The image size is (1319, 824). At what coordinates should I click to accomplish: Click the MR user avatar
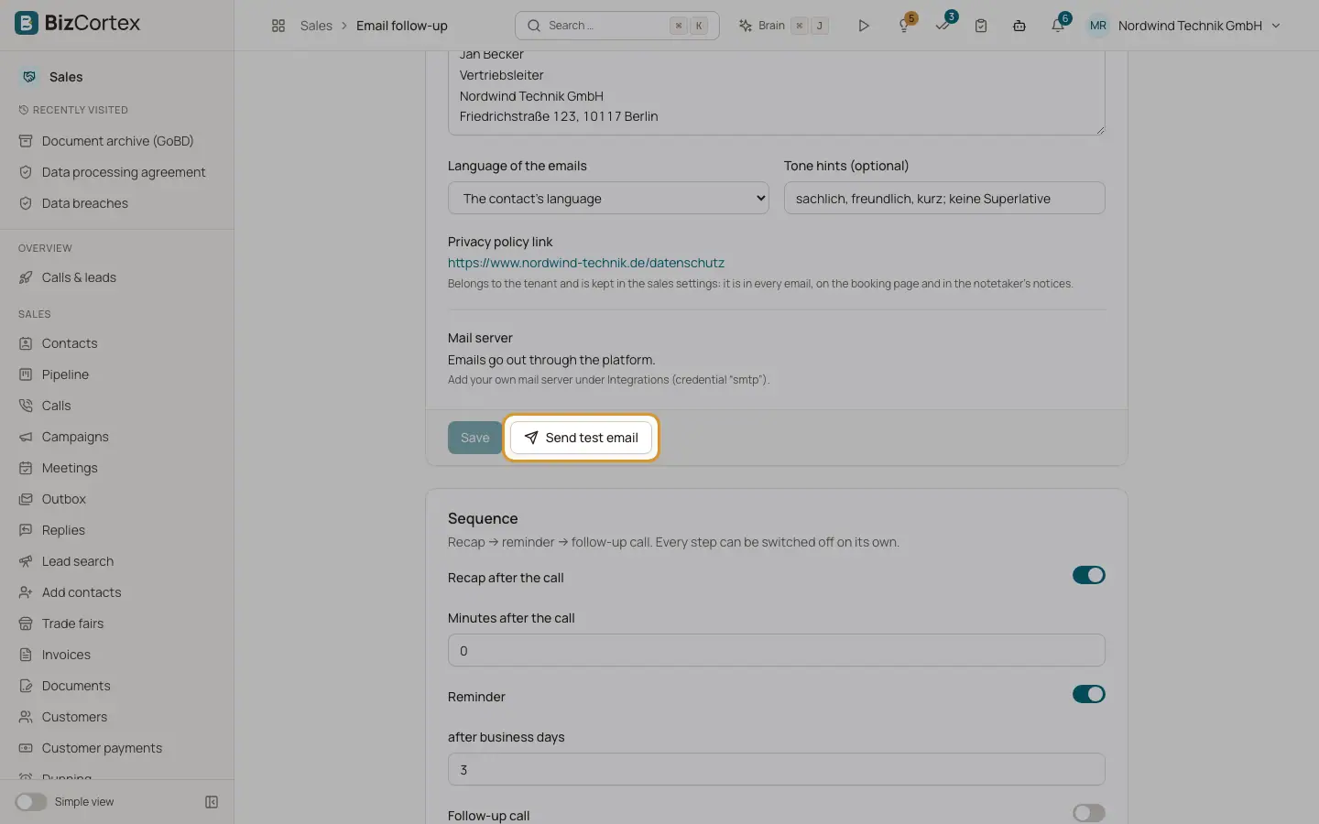1098,26
